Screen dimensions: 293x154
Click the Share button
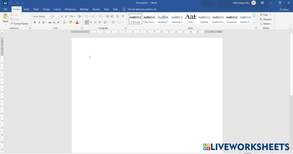pos(284,9)
